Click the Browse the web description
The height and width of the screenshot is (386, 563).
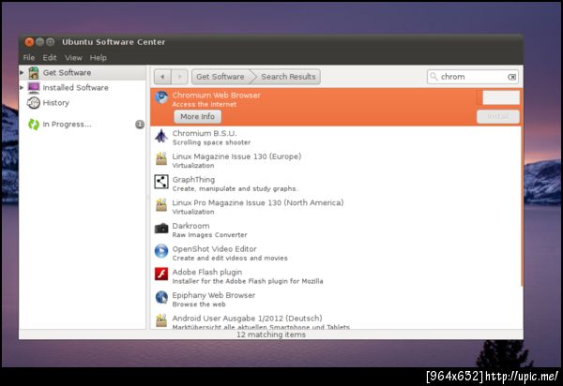[x=199, y=304]
